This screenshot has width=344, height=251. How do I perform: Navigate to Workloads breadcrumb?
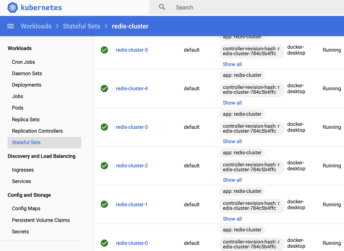(x=36, y=26)
